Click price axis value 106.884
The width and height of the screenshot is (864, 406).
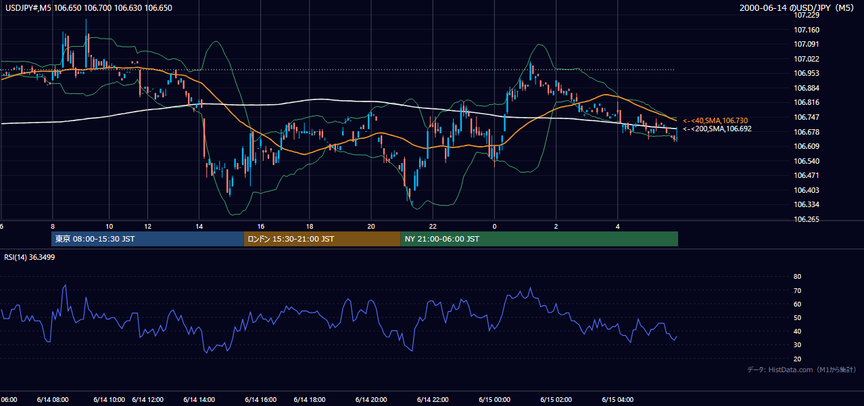pos(807,88)
